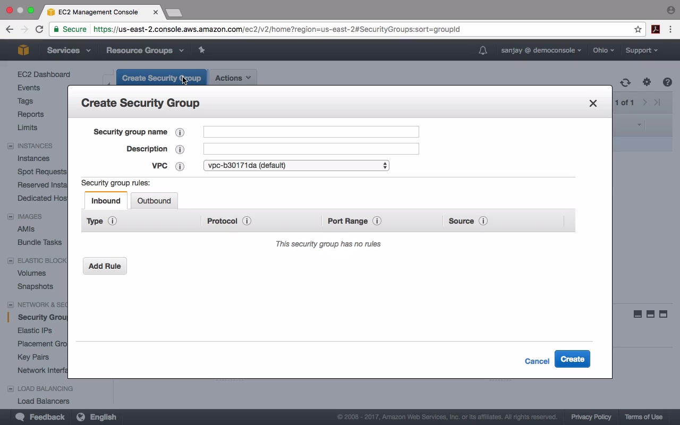The height and width of the screenshot is (425, 680).
Task: Go to the last page of results
Action: click(x=657, y=103)
